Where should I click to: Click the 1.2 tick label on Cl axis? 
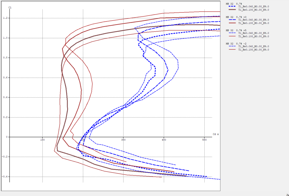(4, 18)
